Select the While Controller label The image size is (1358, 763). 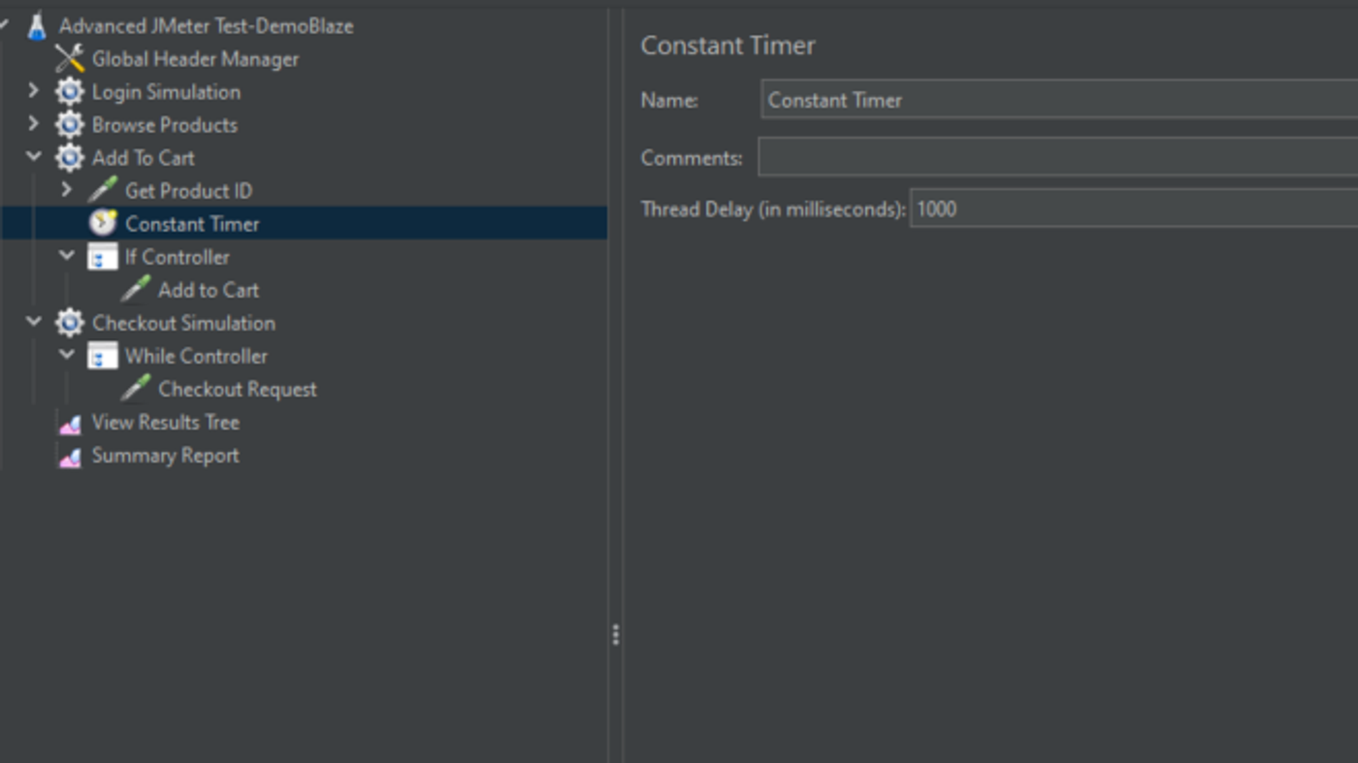click(x=196, y=356)
